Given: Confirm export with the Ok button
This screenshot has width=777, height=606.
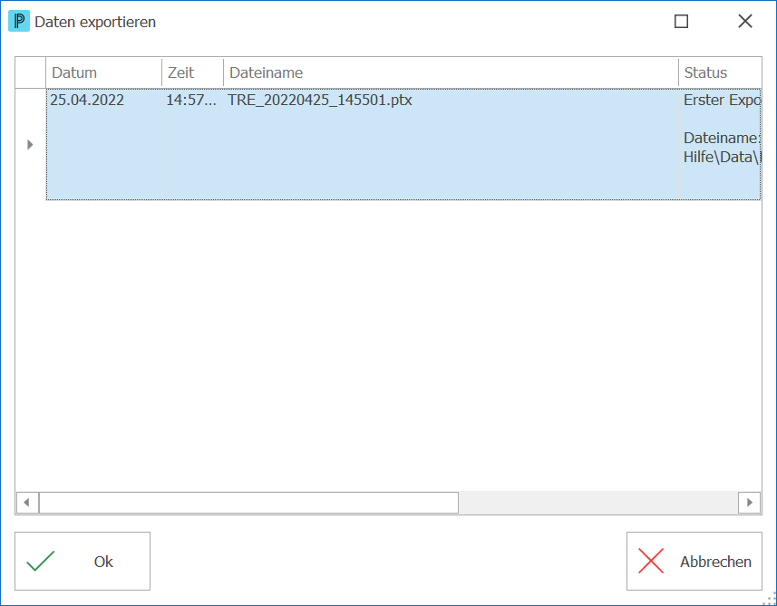Looking at the screenshot, I should coord(83,561).
